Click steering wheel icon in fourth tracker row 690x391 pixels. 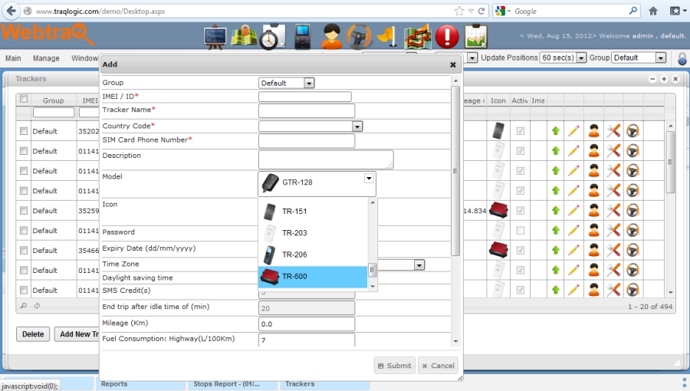click(x=632, y=190)
